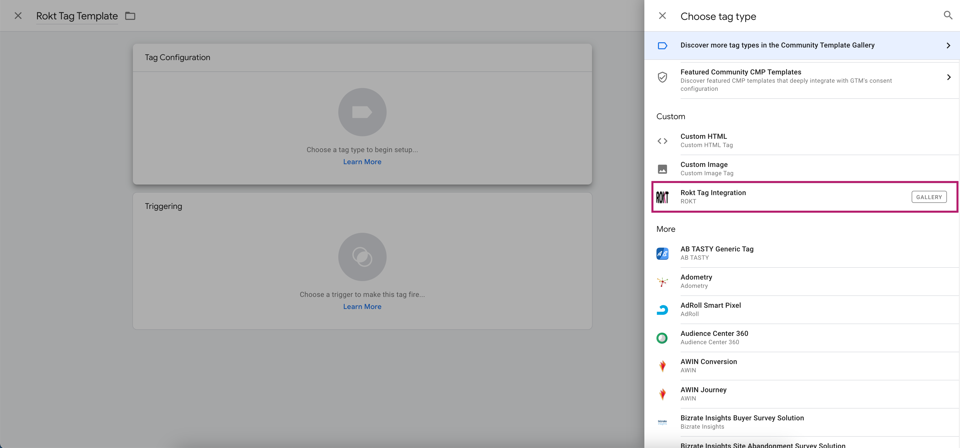Open Discover more tag types banner text
The width and height of the screenshot is (960, 448).
(x=778, y=45)
